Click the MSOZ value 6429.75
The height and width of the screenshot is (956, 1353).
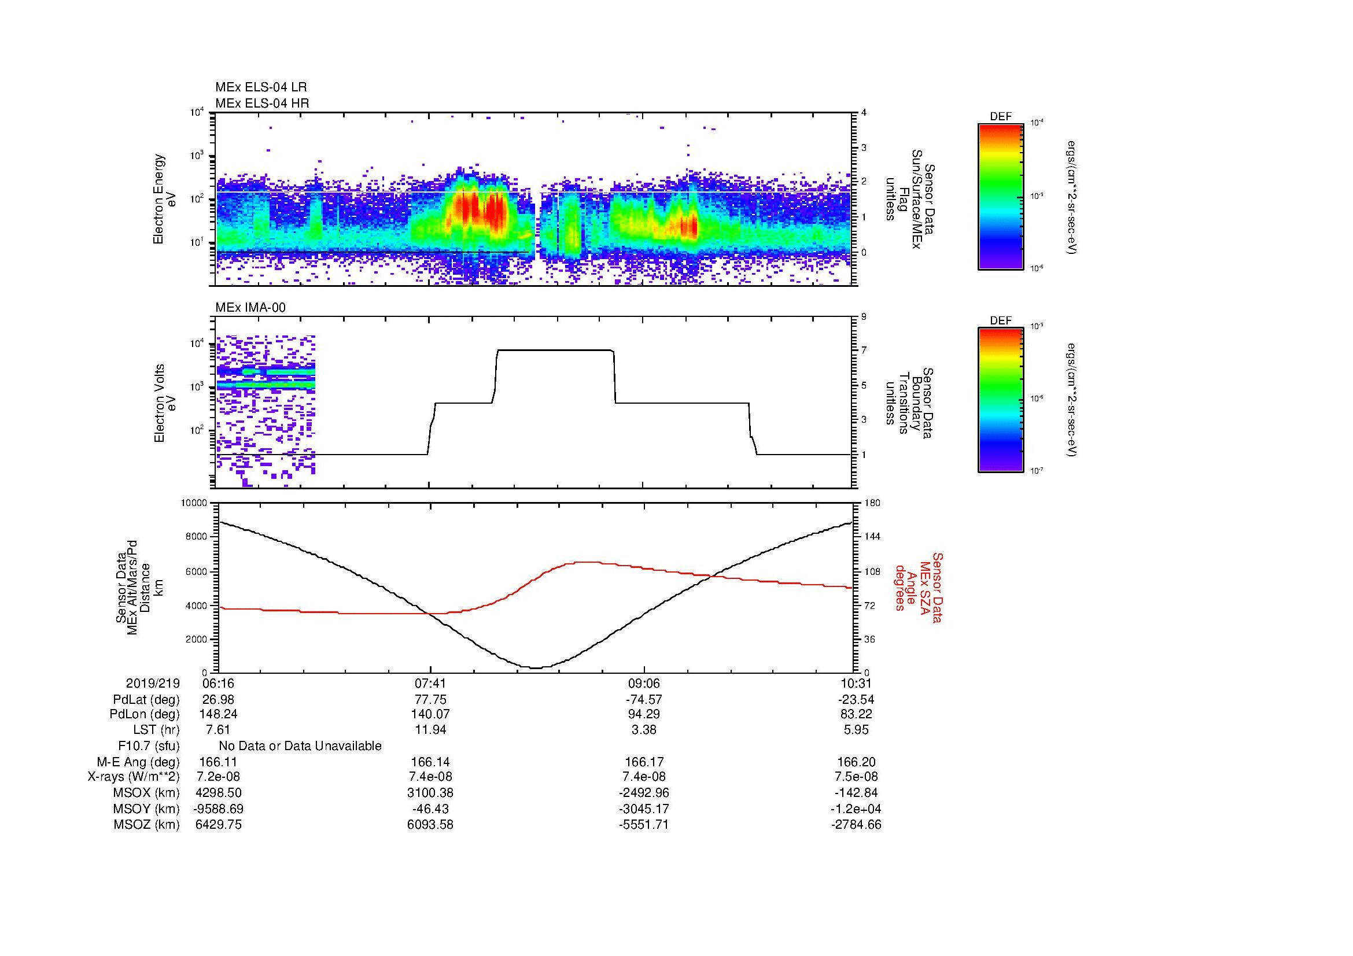(x=219, y=825)
